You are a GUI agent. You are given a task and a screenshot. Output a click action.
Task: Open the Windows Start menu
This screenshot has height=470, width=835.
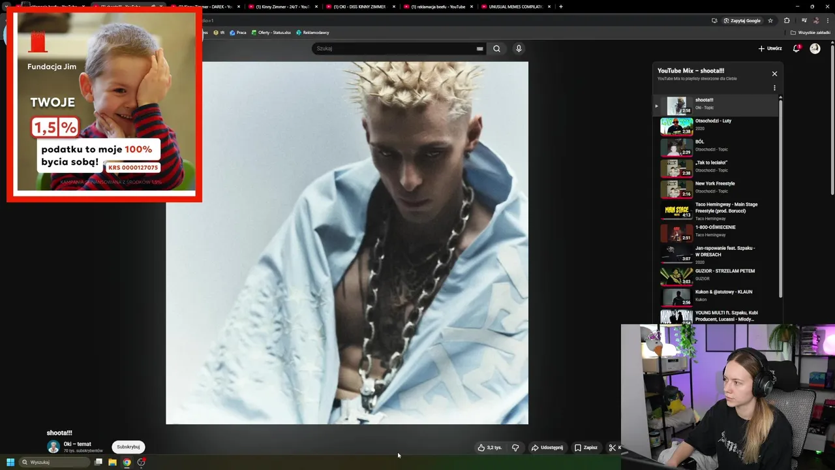[x=10, y=462]
